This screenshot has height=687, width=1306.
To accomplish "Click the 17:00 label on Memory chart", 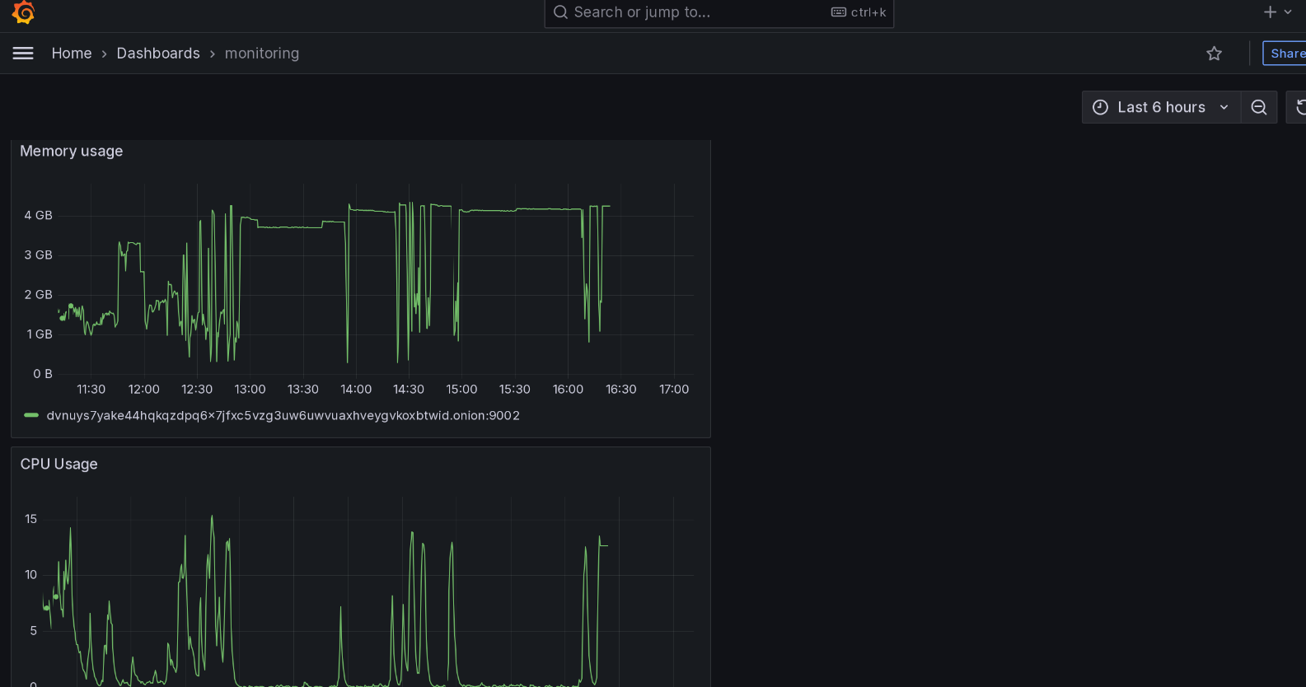I will [674, 389].
